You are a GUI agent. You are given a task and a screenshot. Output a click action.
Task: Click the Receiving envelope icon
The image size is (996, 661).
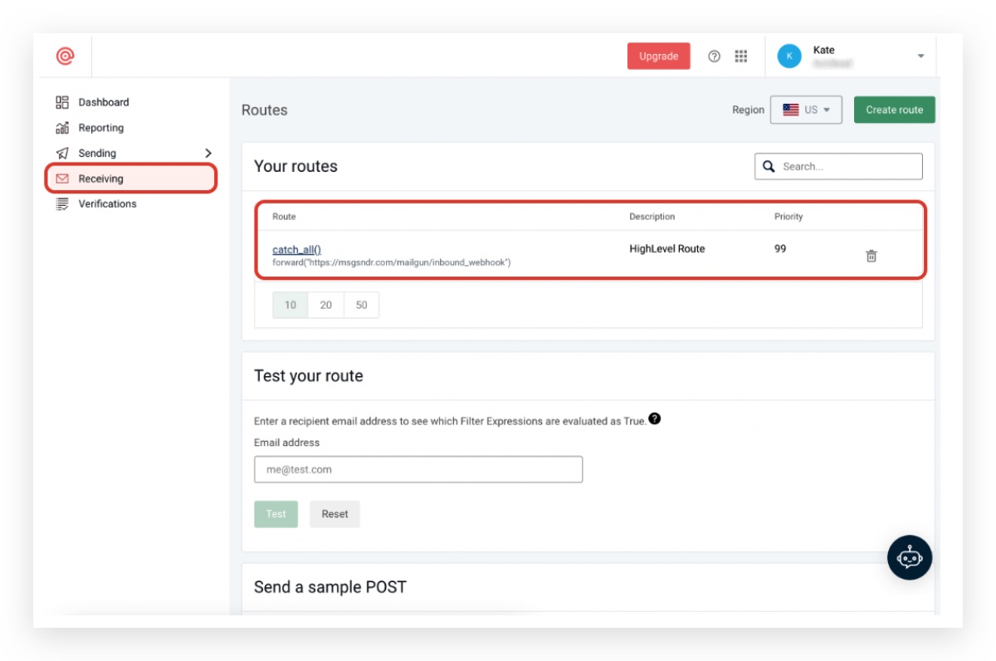pyautogui.click(x=61, y=178)
